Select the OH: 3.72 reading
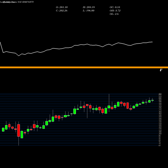The width and height of the screenshot is (168, 168). [x=115, y=10]
